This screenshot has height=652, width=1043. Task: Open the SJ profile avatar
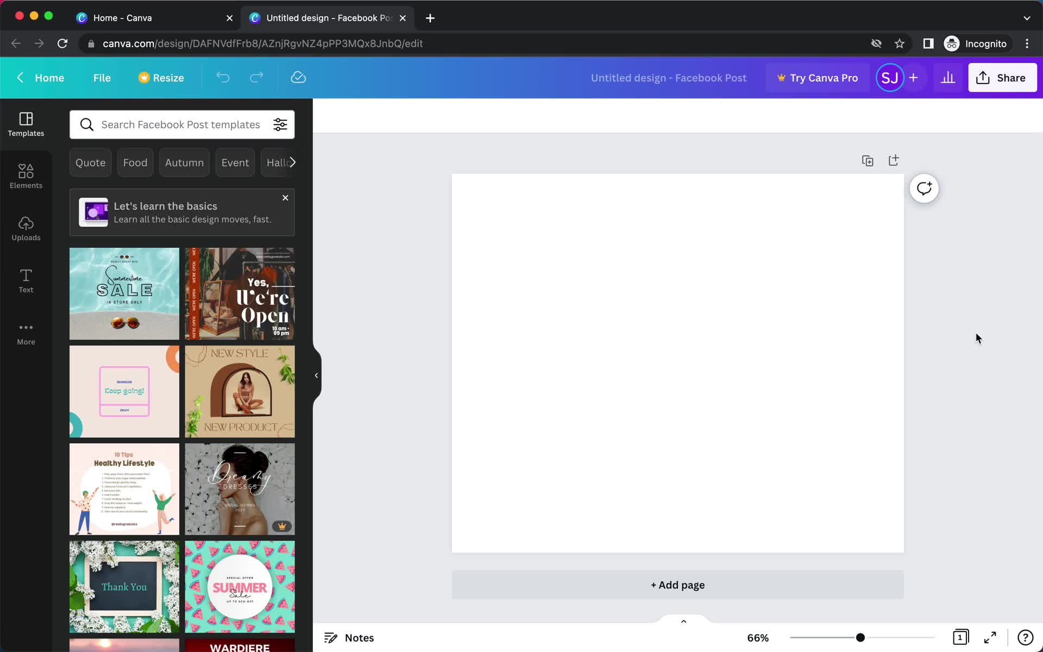pyautogui.click(x=889, y=78)
